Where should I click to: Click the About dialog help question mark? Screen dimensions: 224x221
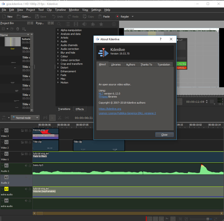161,39
